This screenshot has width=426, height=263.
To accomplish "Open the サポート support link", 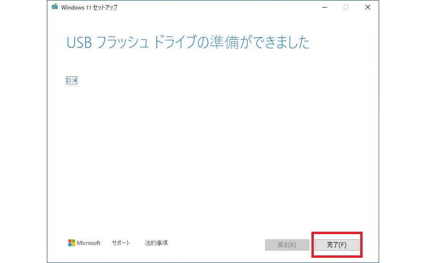I will click(121, 243).
